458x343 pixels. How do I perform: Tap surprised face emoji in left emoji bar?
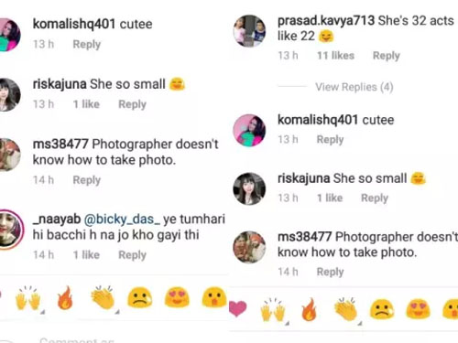213,296
